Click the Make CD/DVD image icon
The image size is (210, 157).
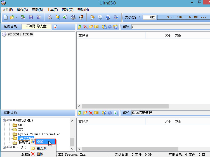tap(50, 17)
